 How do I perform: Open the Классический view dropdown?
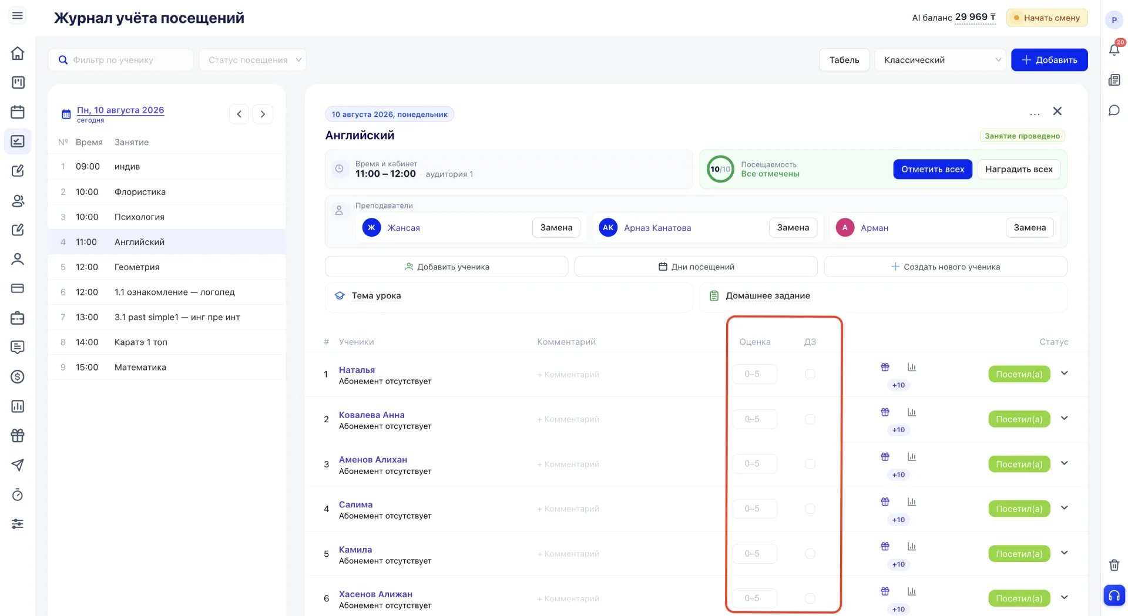(x=941, y=60)
